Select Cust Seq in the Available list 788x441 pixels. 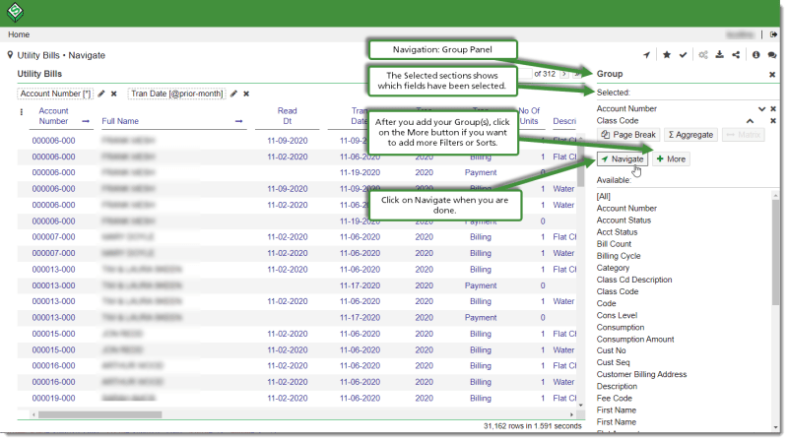pos(613,362)
